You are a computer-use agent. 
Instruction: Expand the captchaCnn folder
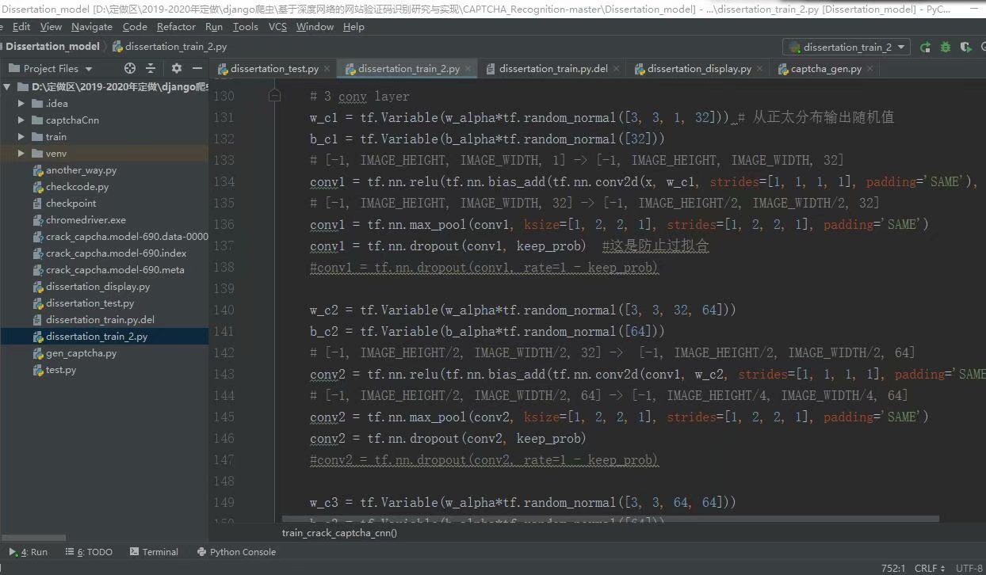click(21, 120)
